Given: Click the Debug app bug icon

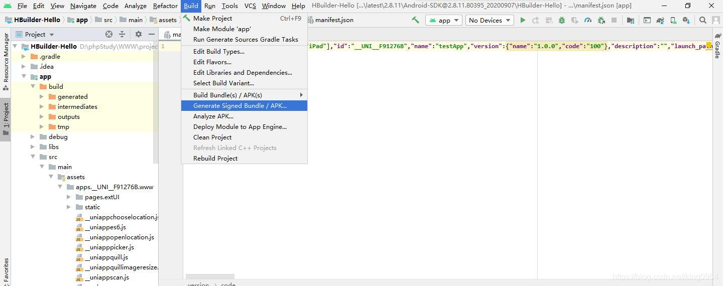Looking at the screenshot, I should click(562, 20).
